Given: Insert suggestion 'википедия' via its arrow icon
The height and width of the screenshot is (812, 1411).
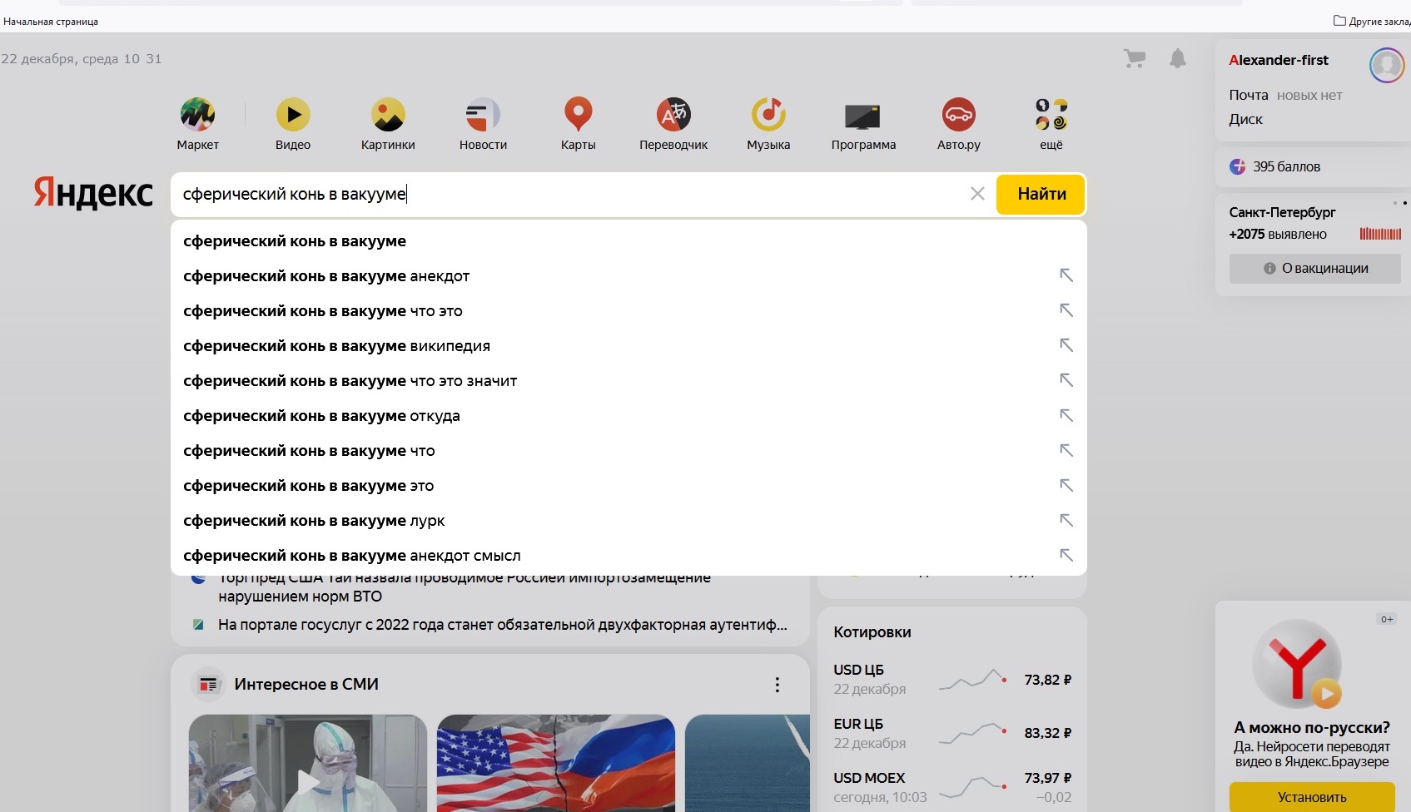Looking at the screenshot, I should coord(1066,345).
